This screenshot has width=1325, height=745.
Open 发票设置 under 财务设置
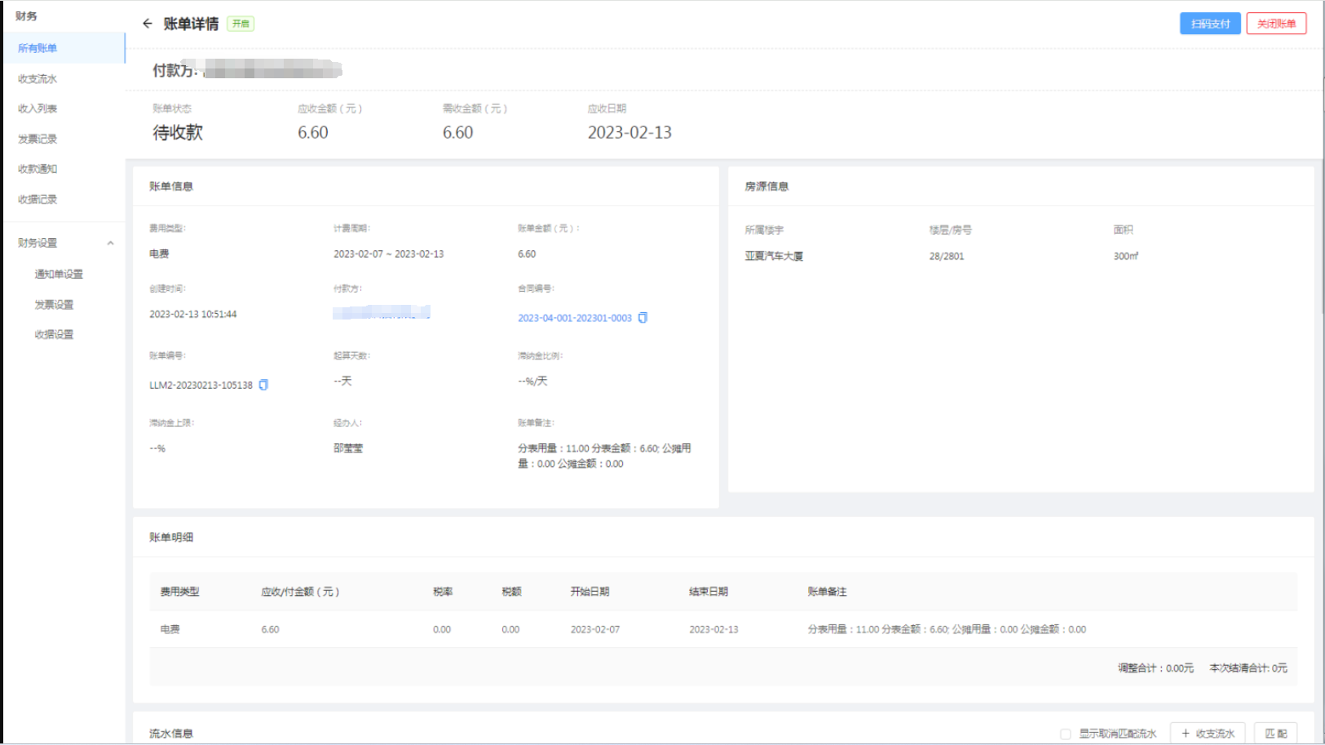(54, 305)
